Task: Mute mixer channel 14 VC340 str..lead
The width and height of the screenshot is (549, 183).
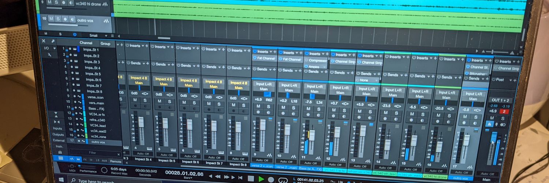Action: tap(386, 113)
